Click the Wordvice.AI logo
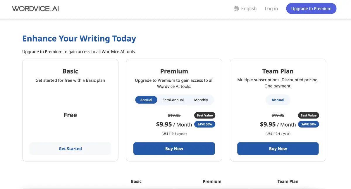 pos(35,8)
